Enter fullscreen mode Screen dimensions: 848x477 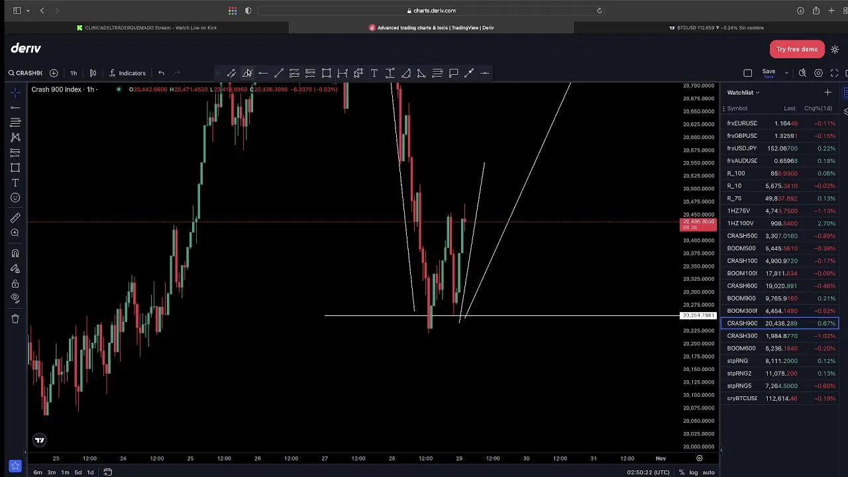(835, 73)
